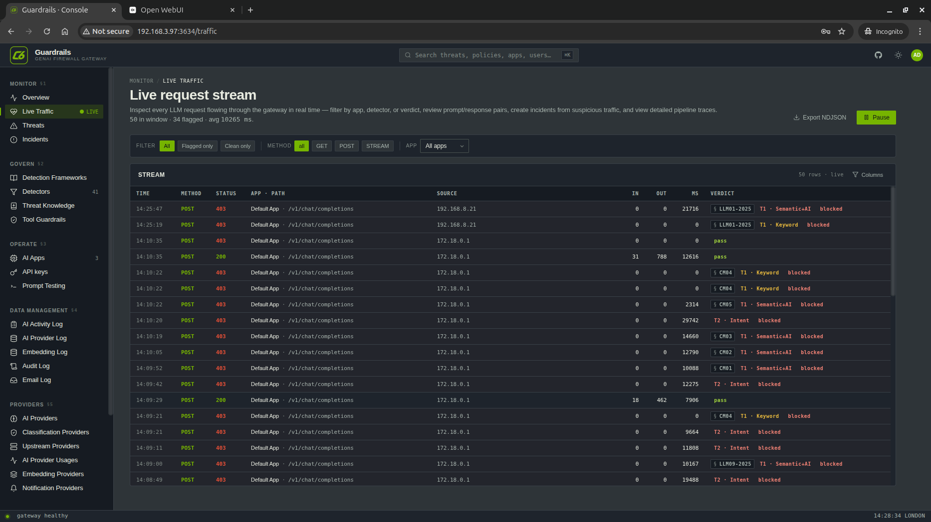The width and height of the screenshot is (931, 522).
Task: Bookmark this page with star icon
Action: (842, 31)
